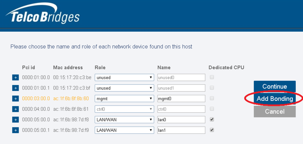Image resolution: width=303 pixels, height=144 pixels.
Task: Click the unused1 Name field
Action: 181,88
